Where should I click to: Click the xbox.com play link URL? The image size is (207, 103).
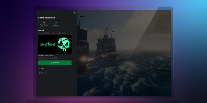(49, 58)
